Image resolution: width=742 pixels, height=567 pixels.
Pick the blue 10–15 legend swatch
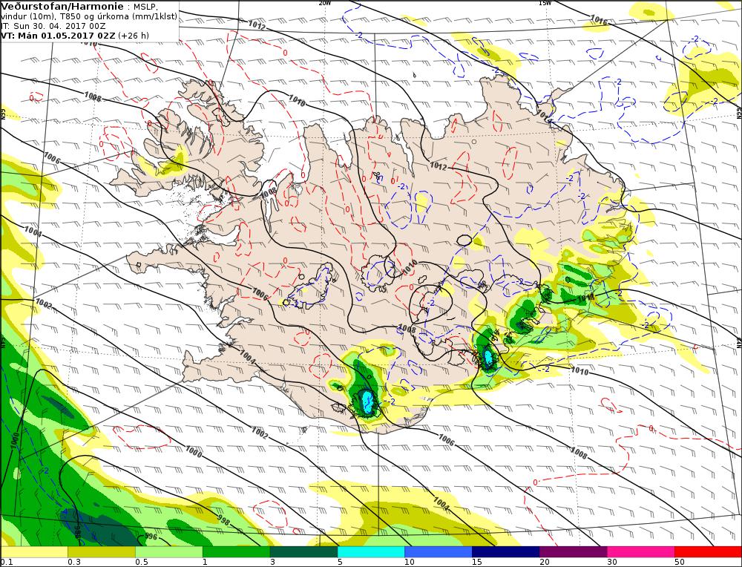[x=439, y=552]
